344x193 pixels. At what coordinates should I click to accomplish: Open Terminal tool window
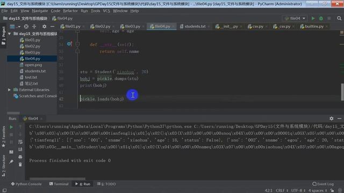[59, 184]
